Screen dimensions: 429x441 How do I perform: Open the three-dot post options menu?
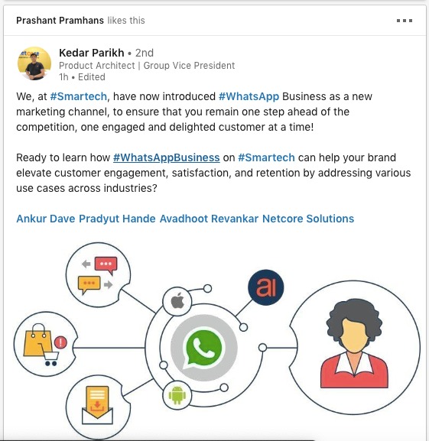(405, 21)
